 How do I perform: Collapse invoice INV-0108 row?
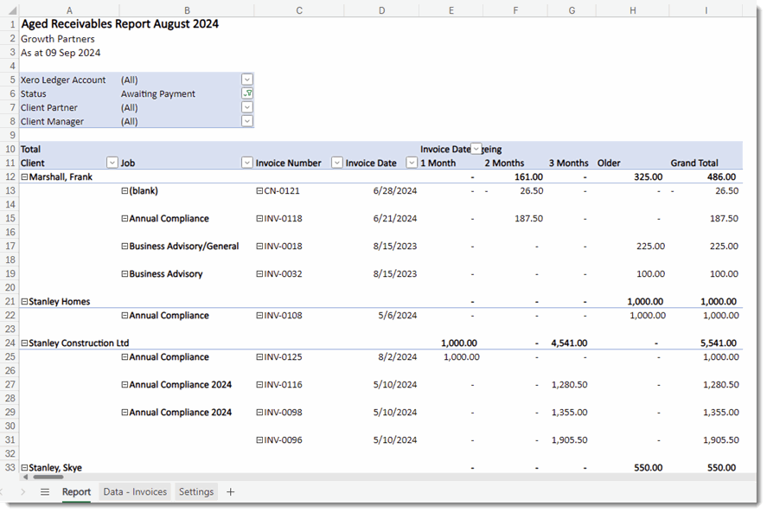tap(259, 315)
